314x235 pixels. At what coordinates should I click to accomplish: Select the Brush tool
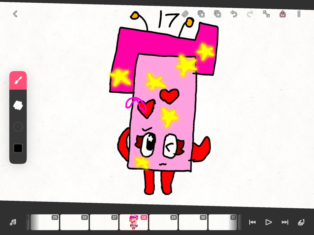(18, 80)
